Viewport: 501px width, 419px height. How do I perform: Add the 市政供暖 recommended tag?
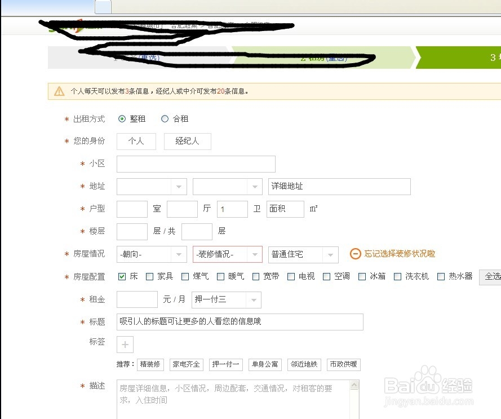(x=343, y=365)
